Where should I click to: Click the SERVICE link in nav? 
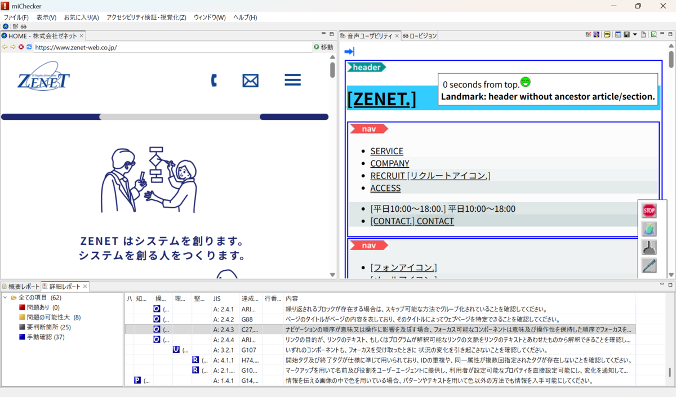[386, 151]
